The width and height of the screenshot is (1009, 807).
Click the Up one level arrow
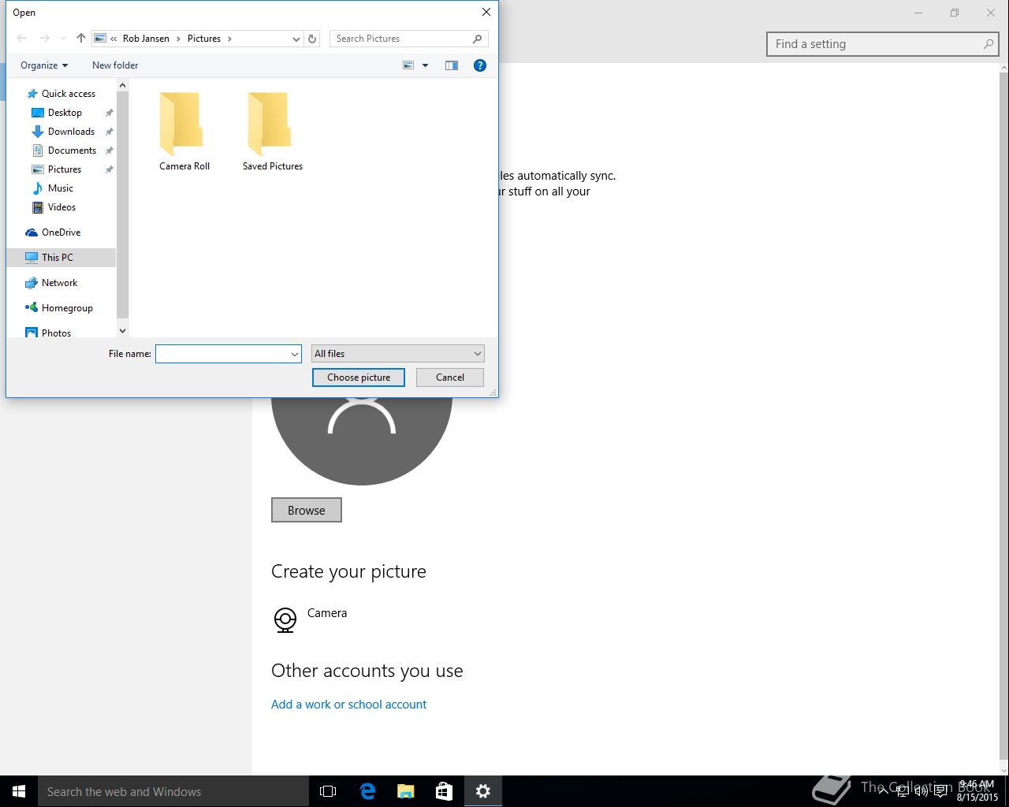[80, 38]
